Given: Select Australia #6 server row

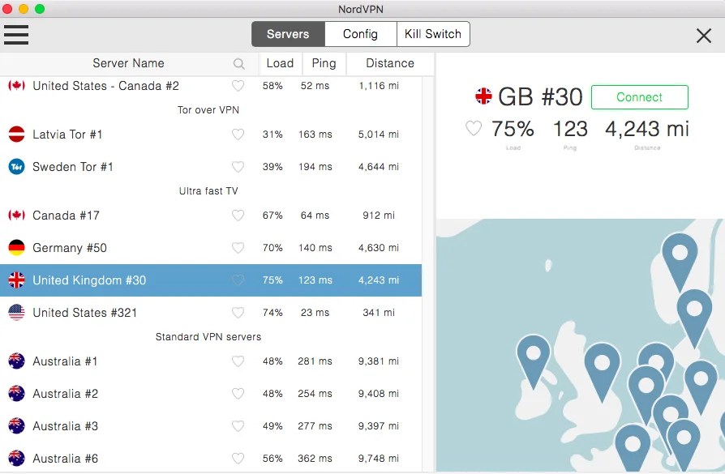Looking at the screenshot, I should pos(211,458).
